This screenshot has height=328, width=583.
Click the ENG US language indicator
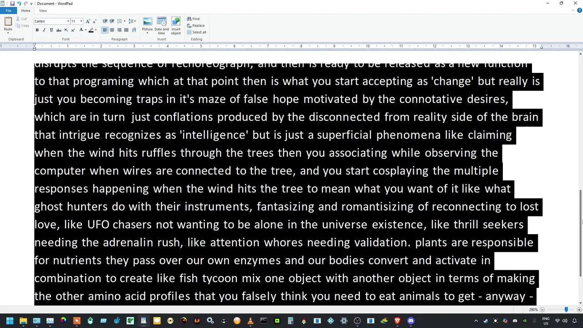tap(546, 321)
